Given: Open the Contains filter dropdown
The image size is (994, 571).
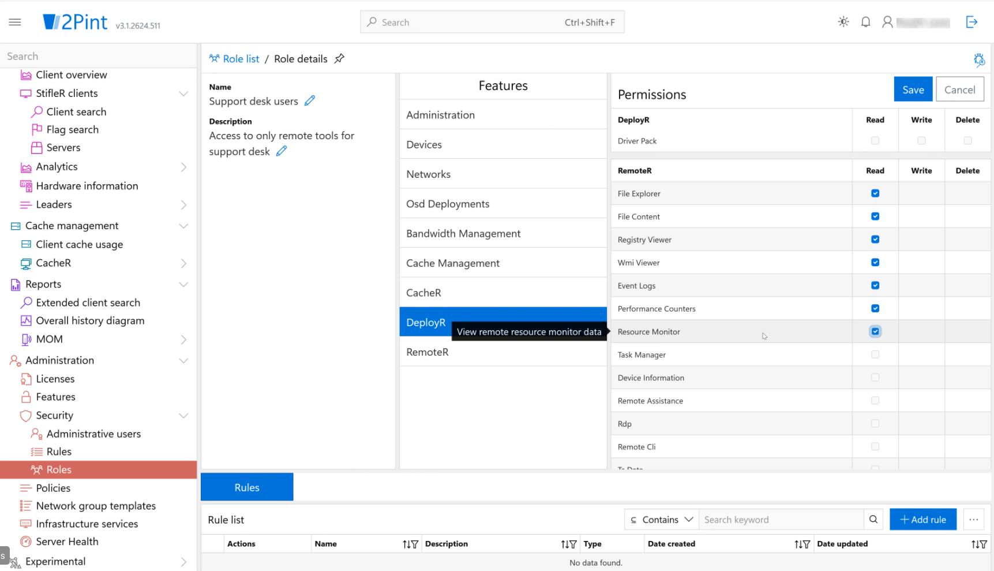Looking at the screenshot, I should pyautogui.click(x=661, y=519).
